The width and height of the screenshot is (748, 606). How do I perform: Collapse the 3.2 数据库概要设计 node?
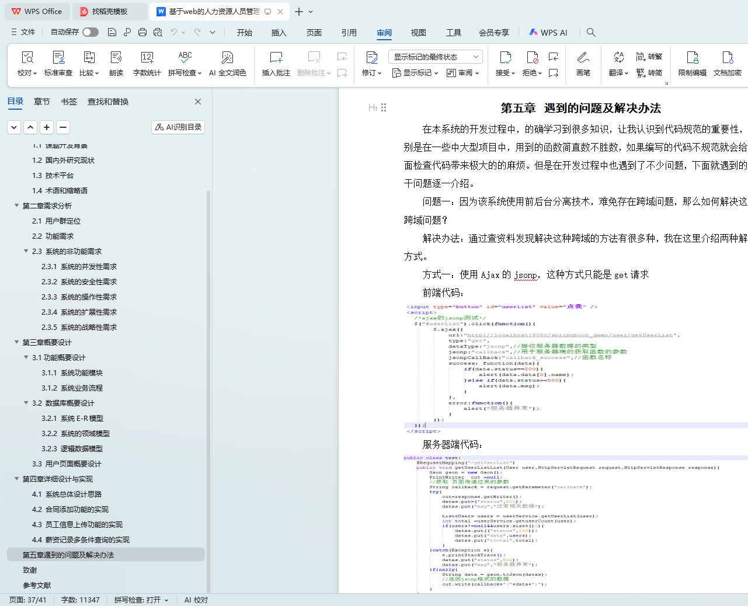pyautogui.click(x=26, y=403)
